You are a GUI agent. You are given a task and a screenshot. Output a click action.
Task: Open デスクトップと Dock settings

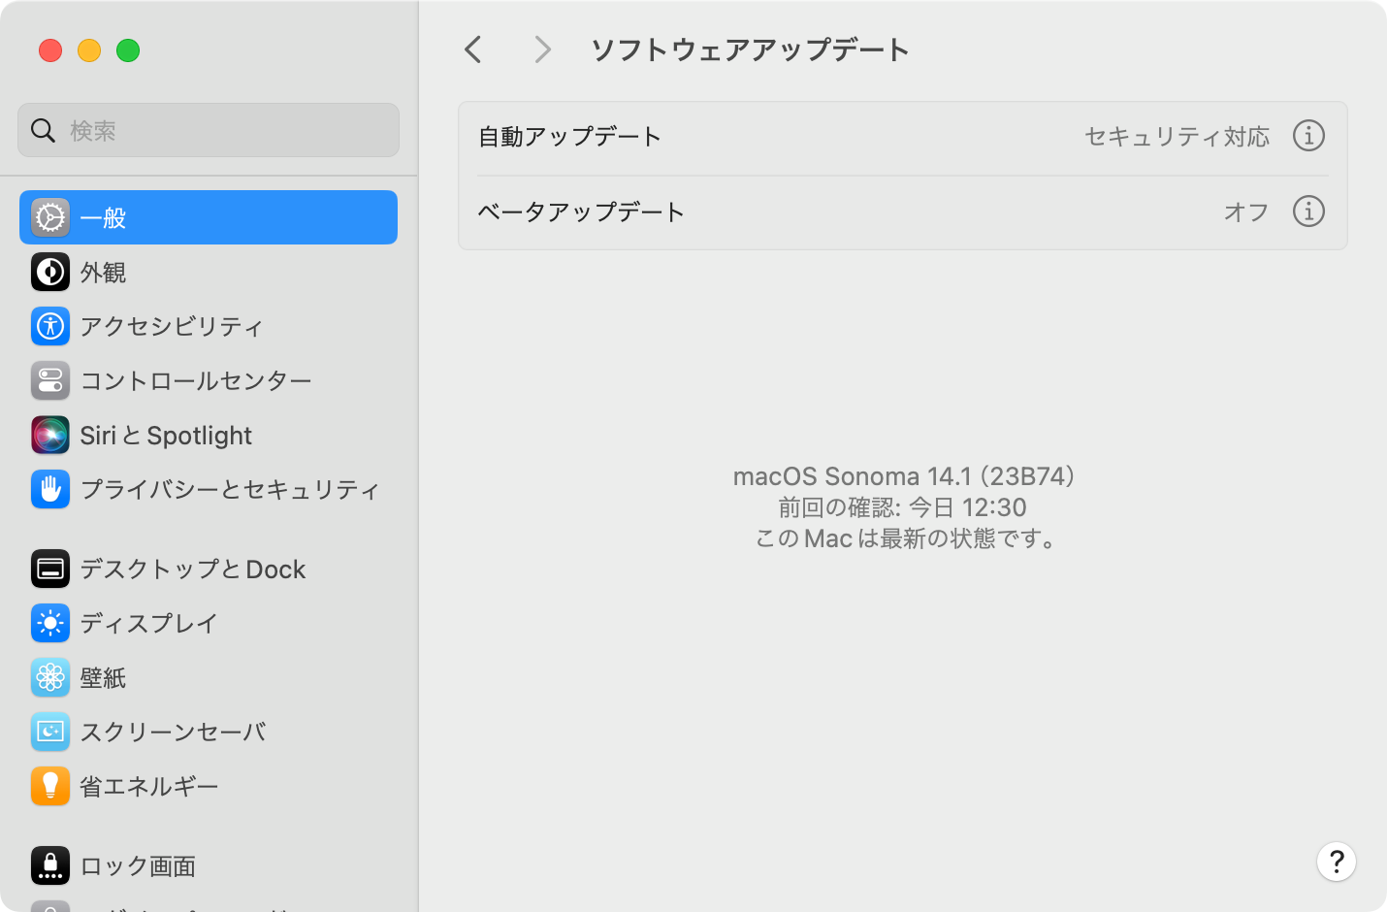pos(209,569)
